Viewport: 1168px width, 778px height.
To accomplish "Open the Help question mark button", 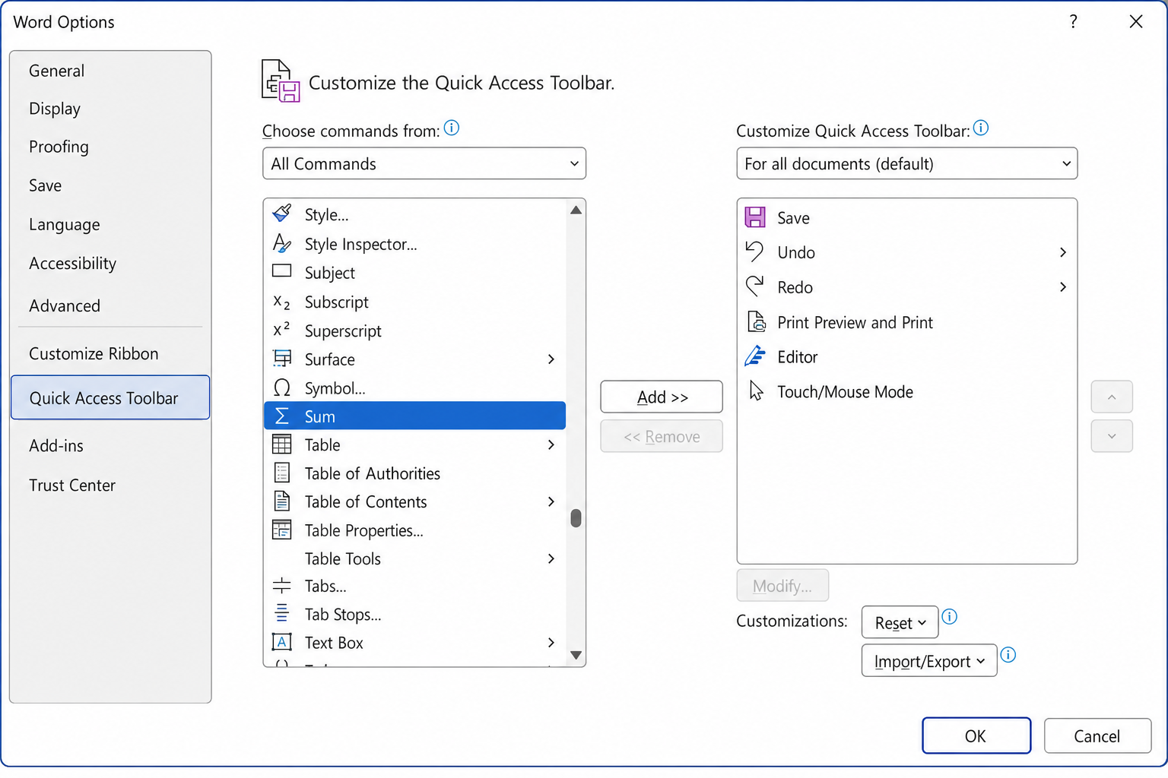I will [1073, 21].
